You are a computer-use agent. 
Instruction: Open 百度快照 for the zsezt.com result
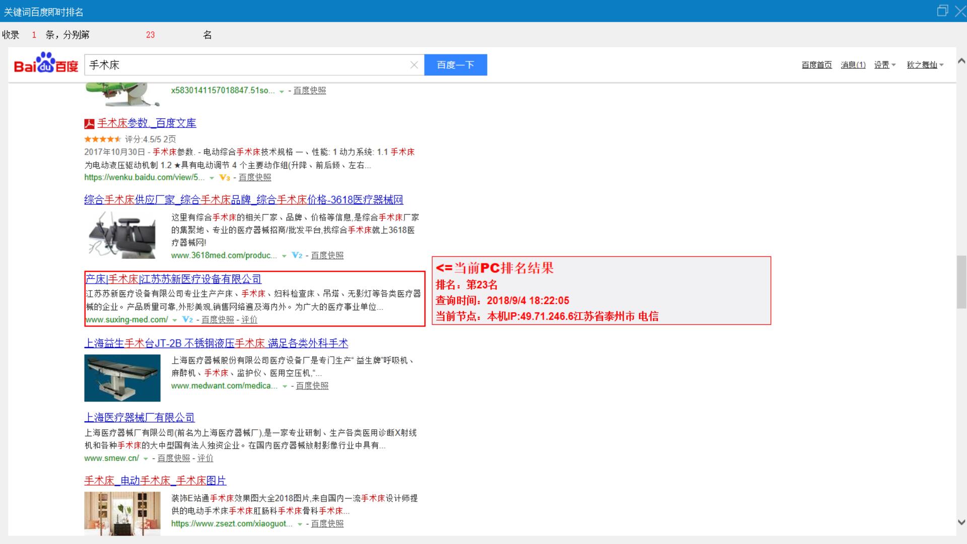point(327,524)
